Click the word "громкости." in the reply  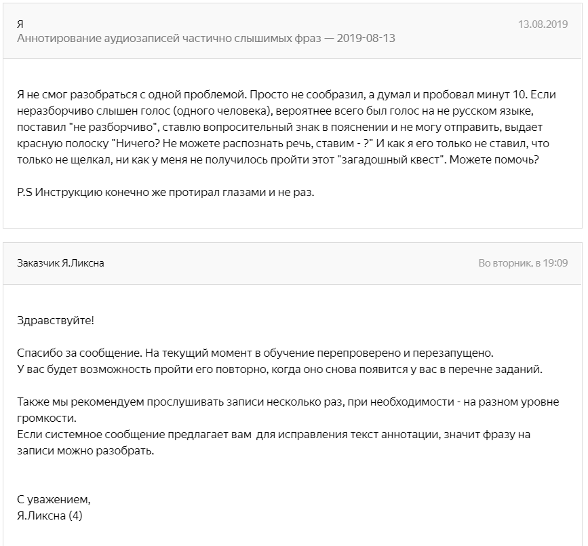47,418
